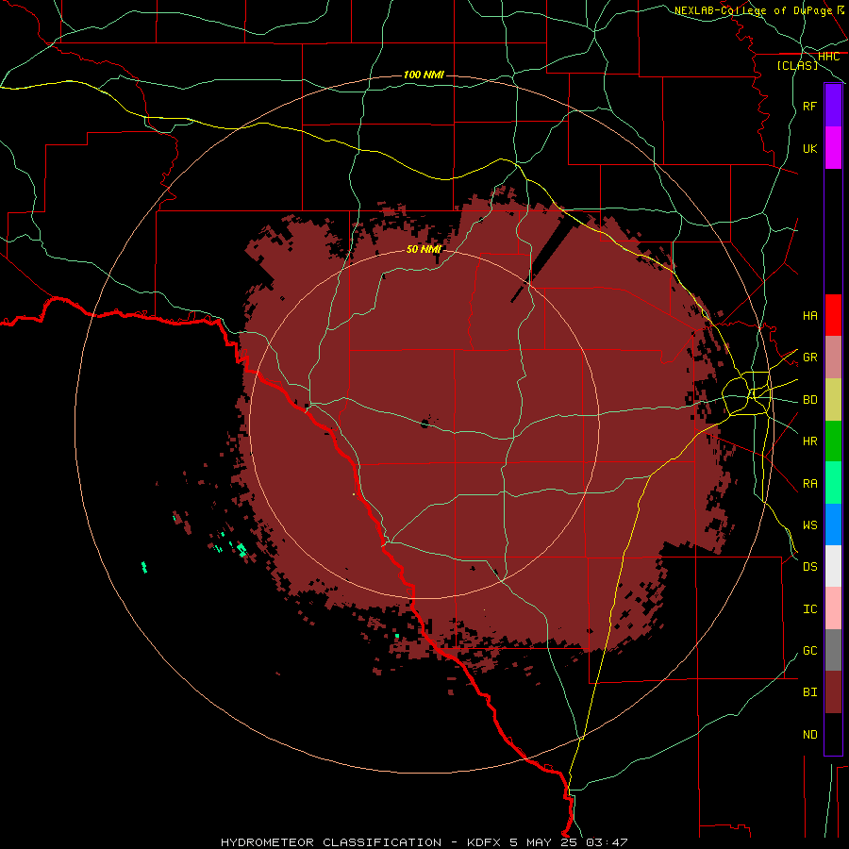
Task: Click the HHC product label
Action: pyautogui.click(x=828, y=57)
